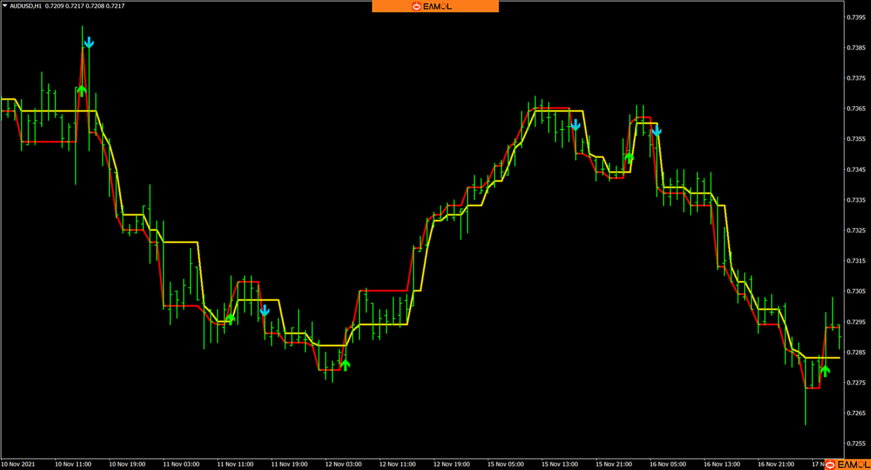Click the 10 Nov 2021 date label
This screenshot has height=470, width=871.
tap(18, 464)
